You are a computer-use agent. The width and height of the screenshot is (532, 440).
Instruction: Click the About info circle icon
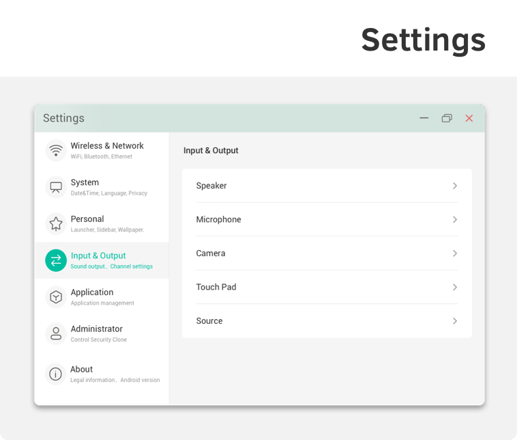coord(56,374)
